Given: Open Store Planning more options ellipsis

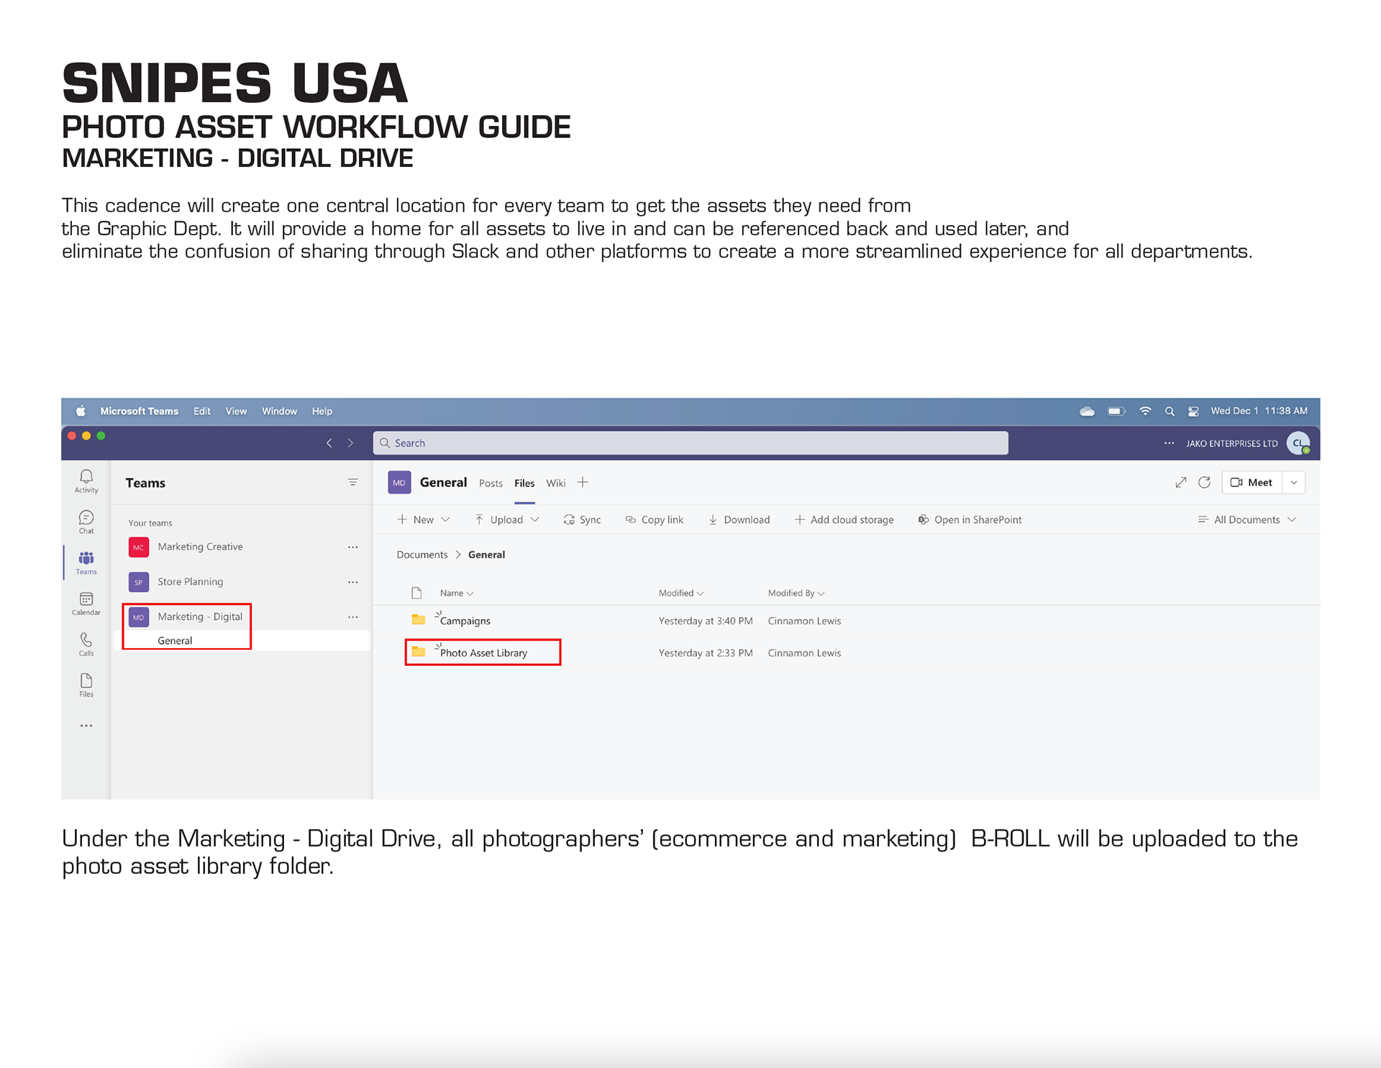Looking at the screenshot, I should (x=352, y=582).
